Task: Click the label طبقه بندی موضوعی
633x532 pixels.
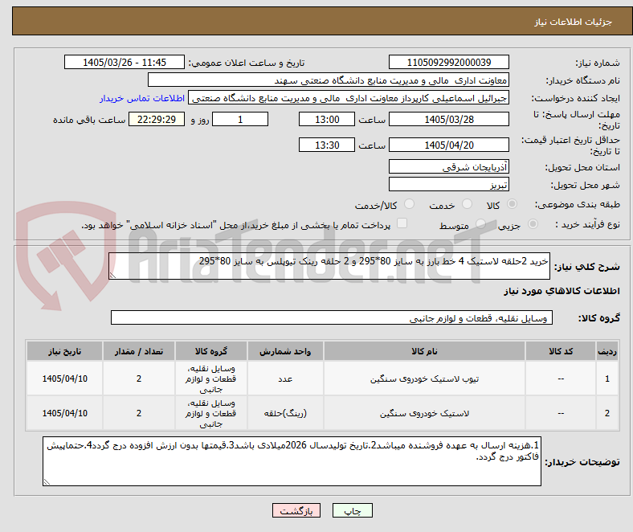Action: (578, 204)
